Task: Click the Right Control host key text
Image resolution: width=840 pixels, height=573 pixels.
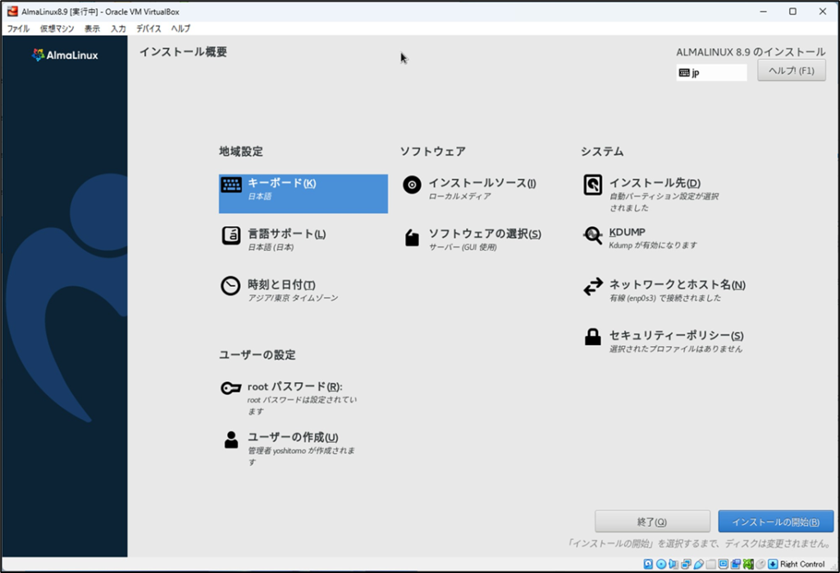Action: 802,564
